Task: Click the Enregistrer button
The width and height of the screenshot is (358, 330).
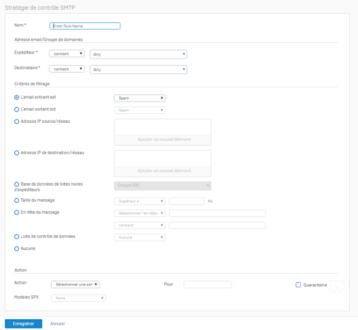Action: coord(23,323)
